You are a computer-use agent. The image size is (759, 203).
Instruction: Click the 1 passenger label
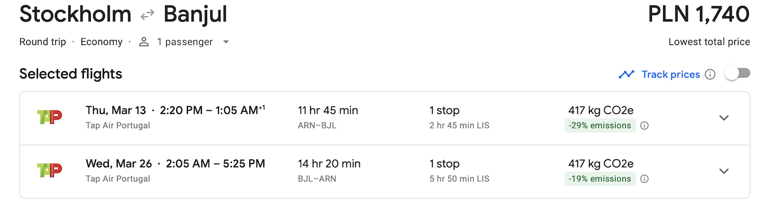coord(185,42)
